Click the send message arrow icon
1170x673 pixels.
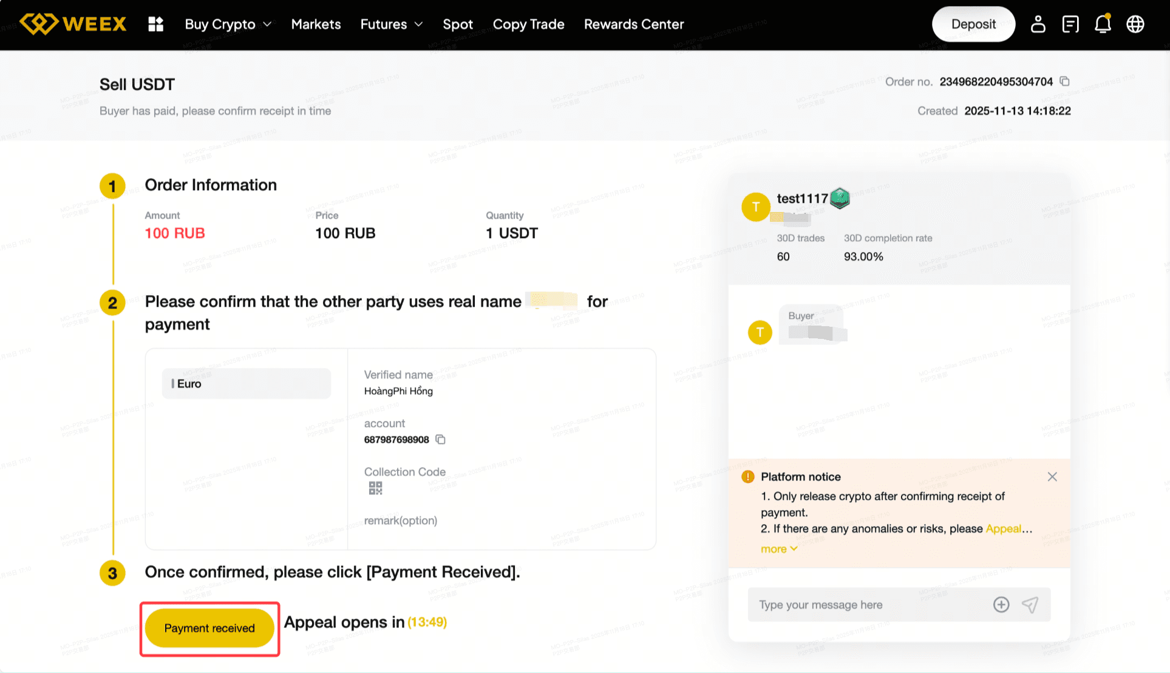[1030, 604]
